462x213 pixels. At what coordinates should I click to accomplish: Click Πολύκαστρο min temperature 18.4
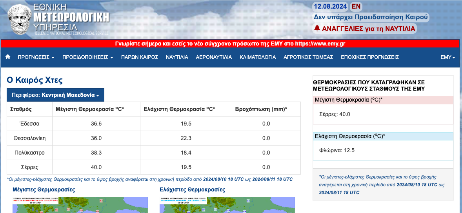[x=186, y=153]
